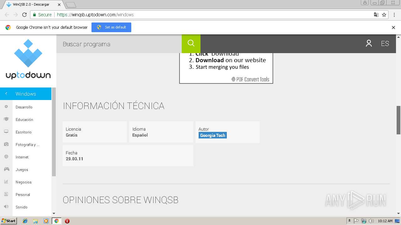The width and height of the screenshot is (401, 225).
Task: Dismiss the default browser notification bar
Action: click(x=393, y=27)
